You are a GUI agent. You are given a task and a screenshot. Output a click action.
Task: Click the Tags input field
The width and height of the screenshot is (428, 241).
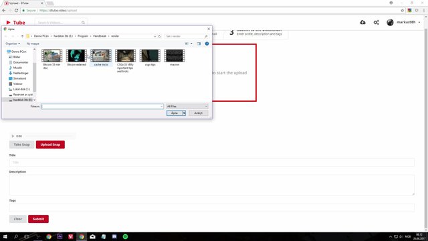click(x=212, y=208)
